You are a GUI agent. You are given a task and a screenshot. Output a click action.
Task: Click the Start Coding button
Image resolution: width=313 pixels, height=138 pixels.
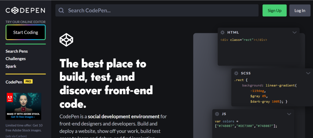[x=26, y=32]
